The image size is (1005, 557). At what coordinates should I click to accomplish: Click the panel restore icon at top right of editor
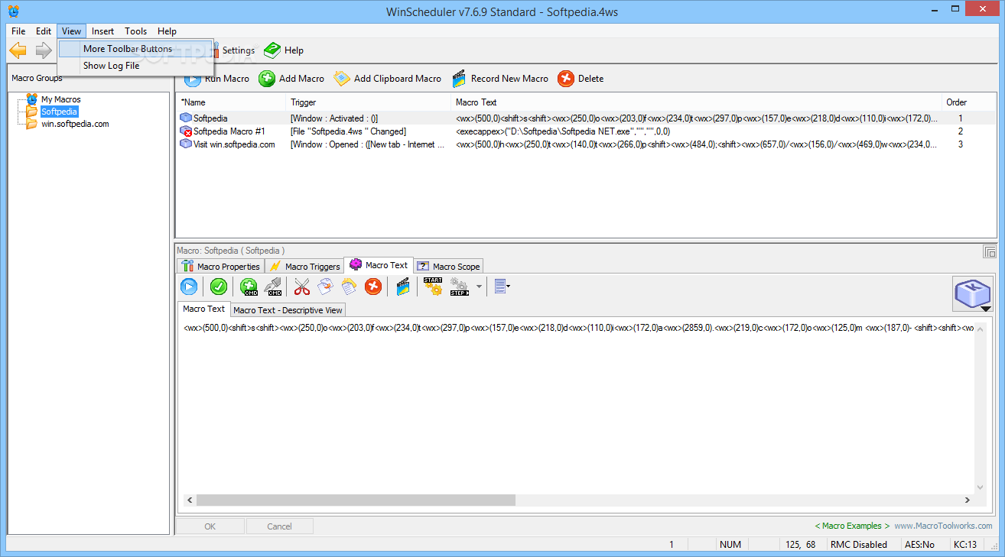989,251
